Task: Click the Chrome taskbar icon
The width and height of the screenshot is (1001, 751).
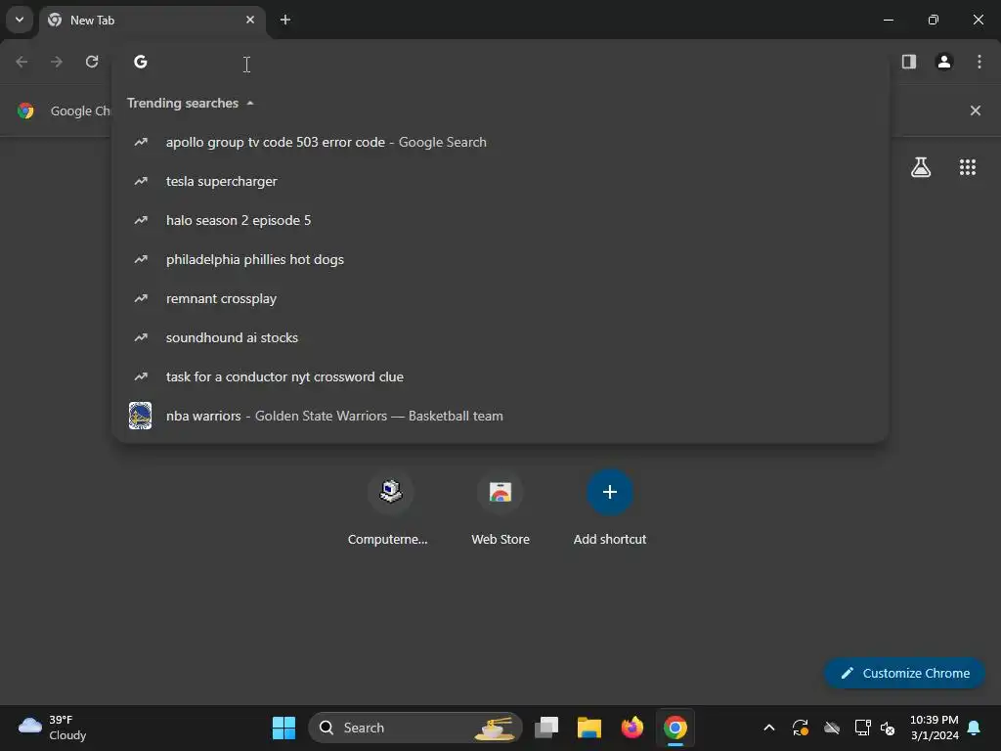Action: pyautogui.click(x=675, y=728)
